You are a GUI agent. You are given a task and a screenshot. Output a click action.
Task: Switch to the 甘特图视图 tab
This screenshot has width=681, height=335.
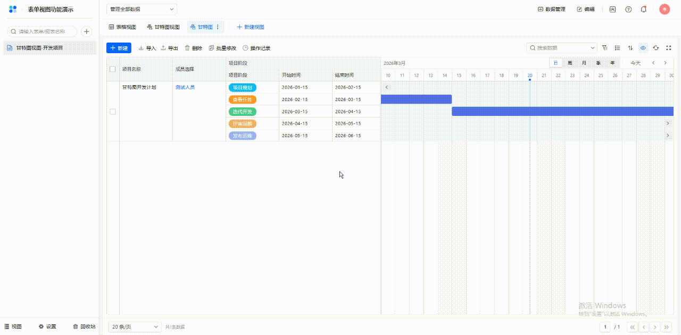(163, 27)
